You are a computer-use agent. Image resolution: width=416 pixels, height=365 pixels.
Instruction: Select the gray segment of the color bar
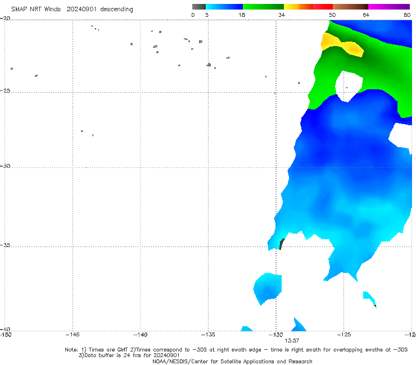(x=198, y=7)
